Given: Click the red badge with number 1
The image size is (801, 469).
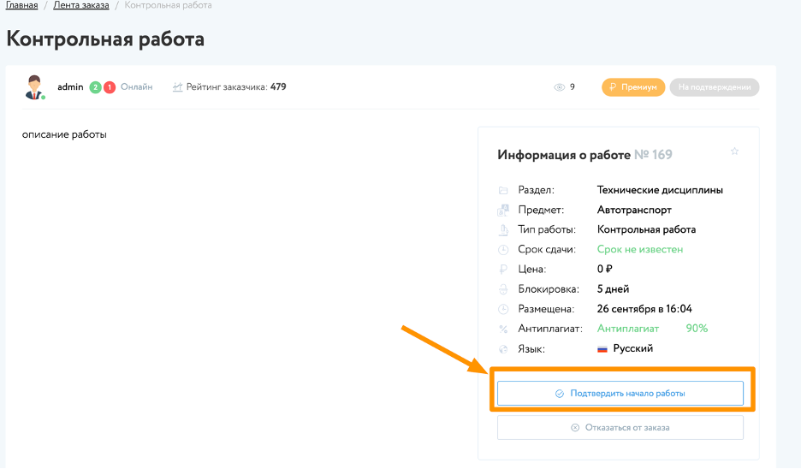Looking at the screenshot, I should 110,87.
